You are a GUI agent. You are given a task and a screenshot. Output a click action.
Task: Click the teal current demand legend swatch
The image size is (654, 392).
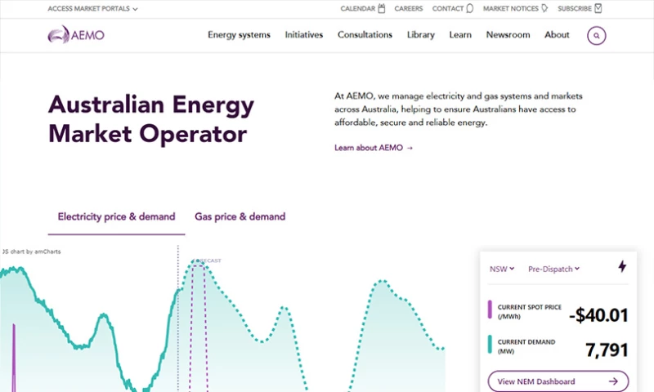(x=490, y=345)
